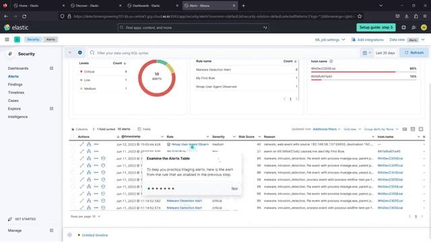
Task: Open the Grid view dropdown
Action: click(x=352, y=129)
